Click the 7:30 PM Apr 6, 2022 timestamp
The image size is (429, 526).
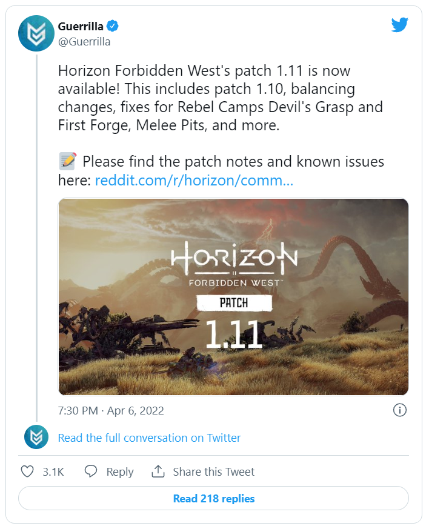click(x=111, y=410)
